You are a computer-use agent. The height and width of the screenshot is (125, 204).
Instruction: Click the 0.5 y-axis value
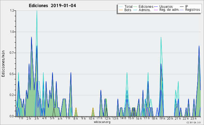pyautogui.click(x=12, y=74)
